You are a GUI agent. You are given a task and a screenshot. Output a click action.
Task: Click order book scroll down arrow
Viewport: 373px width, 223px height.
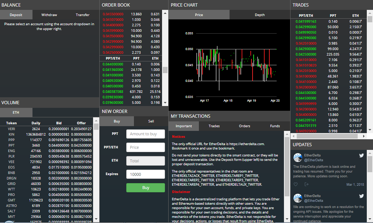coord(165,103)
